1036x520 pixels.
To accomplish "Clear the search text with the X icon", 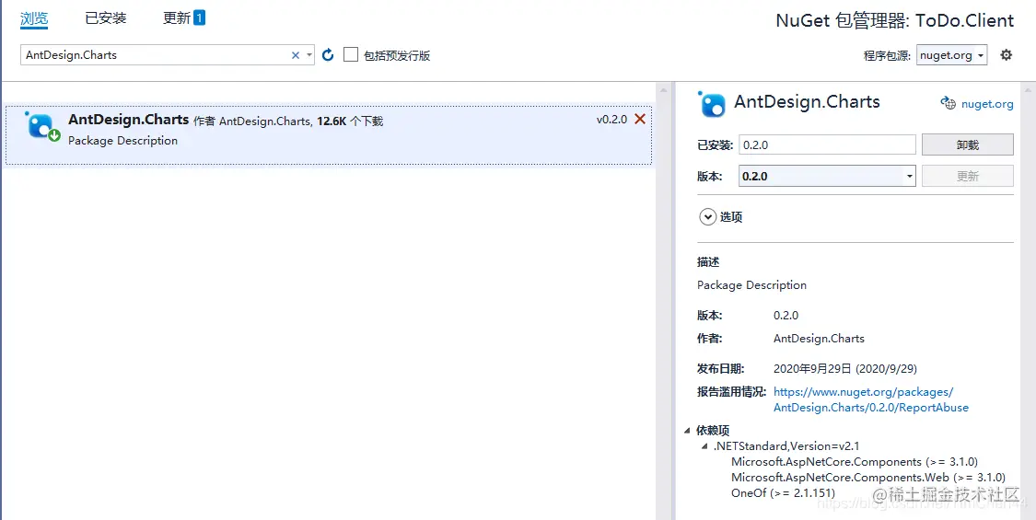I will (x=296, y=55).
